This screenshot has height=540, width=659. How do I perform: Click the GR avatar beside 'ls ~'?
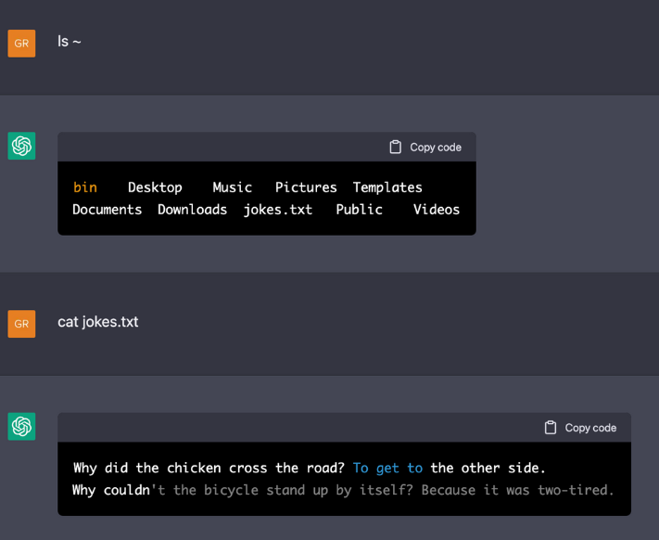21,44
